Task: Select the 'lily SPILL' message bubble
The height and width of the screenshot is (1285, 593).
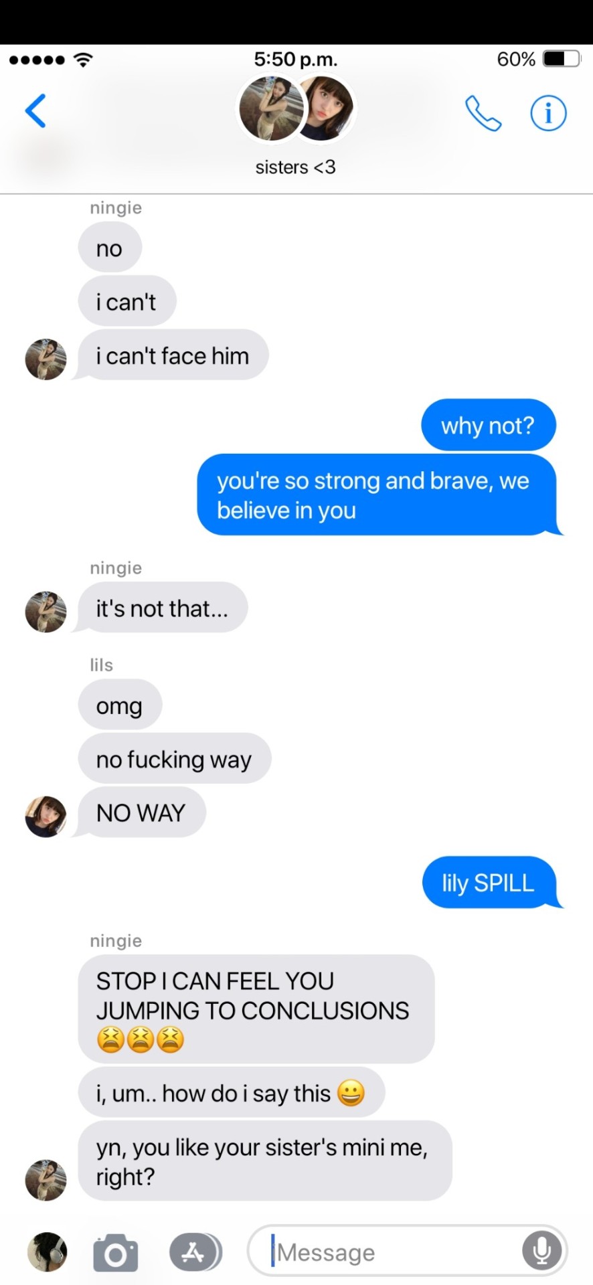Action: (x=490, y=882)
